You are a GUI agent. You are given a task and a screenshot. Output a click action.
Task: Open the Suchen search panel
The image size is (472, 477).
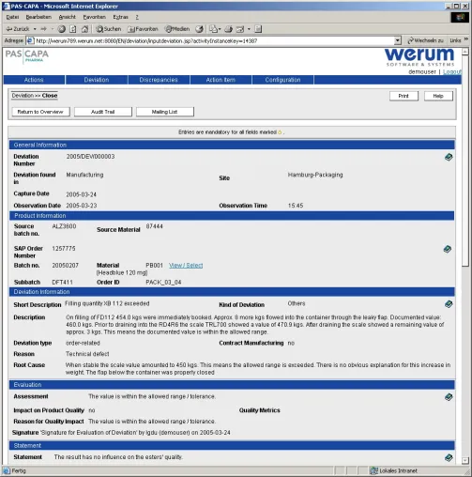point(109,29)
